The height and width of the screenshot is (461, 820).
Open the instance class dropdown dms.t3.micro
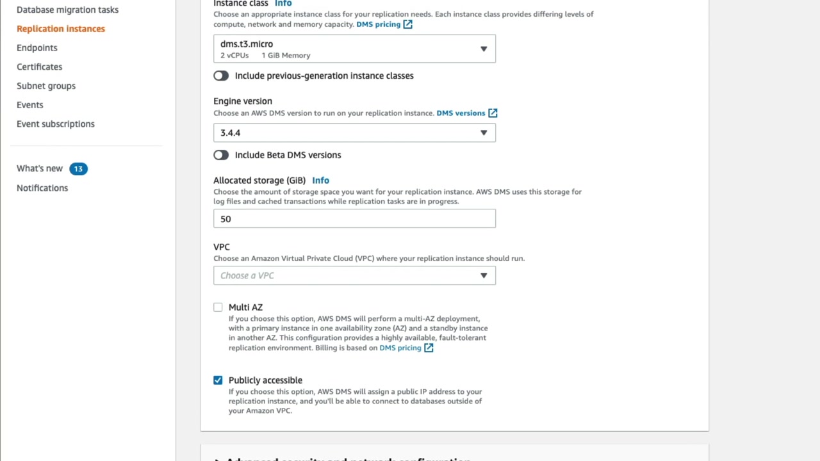[x=354, y=49]
